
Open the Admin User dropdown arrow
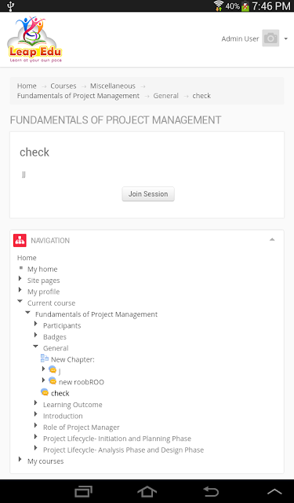pos(285,39)
